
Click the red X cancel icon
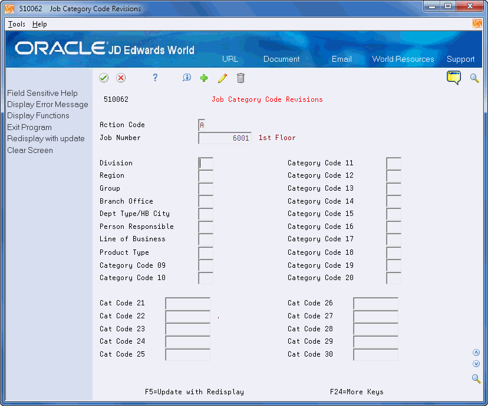[121, 78]
